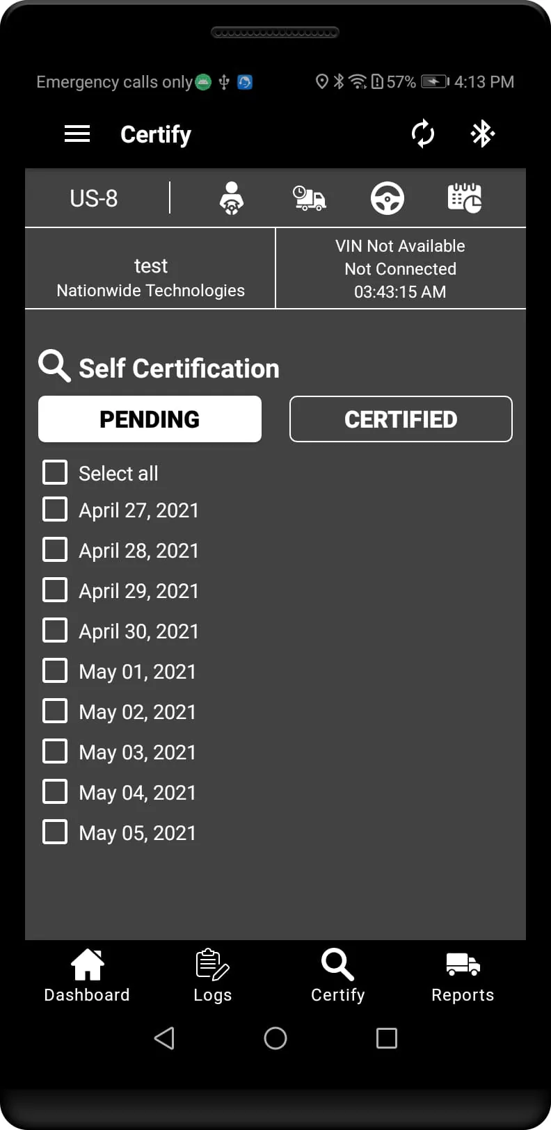Image resolution: width=551 pixels, height=1130 pixels.
Task: Check the April 27, 2021 checkbox
Action: click(56, 509)
